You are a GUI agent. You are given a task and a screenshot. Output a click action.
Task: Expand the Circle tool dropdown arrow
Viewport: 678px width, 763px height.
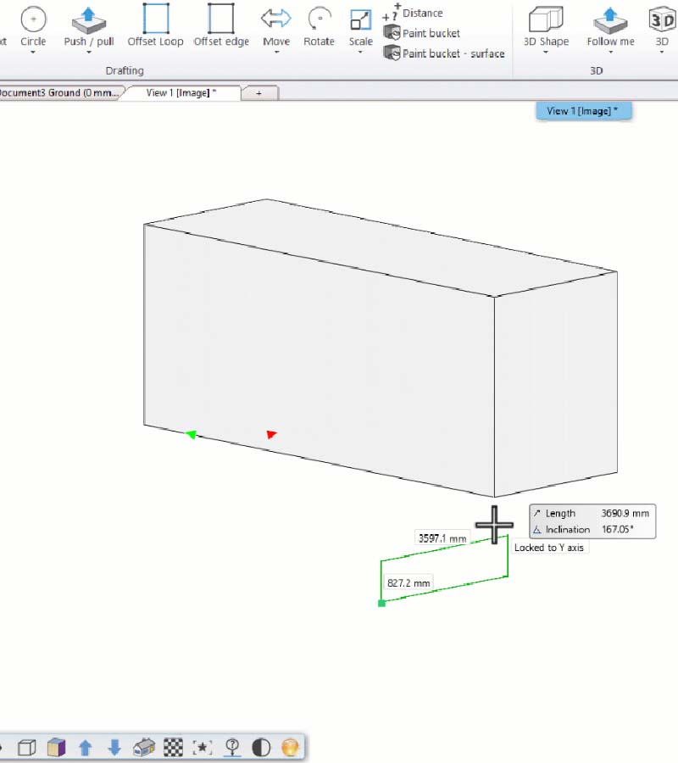pyautogui.click(x=33, y=53)
